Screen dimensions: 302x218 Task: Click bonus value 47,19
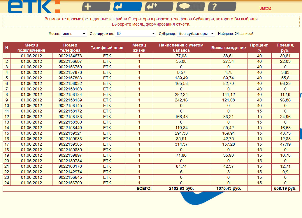(x=285, y=144)
